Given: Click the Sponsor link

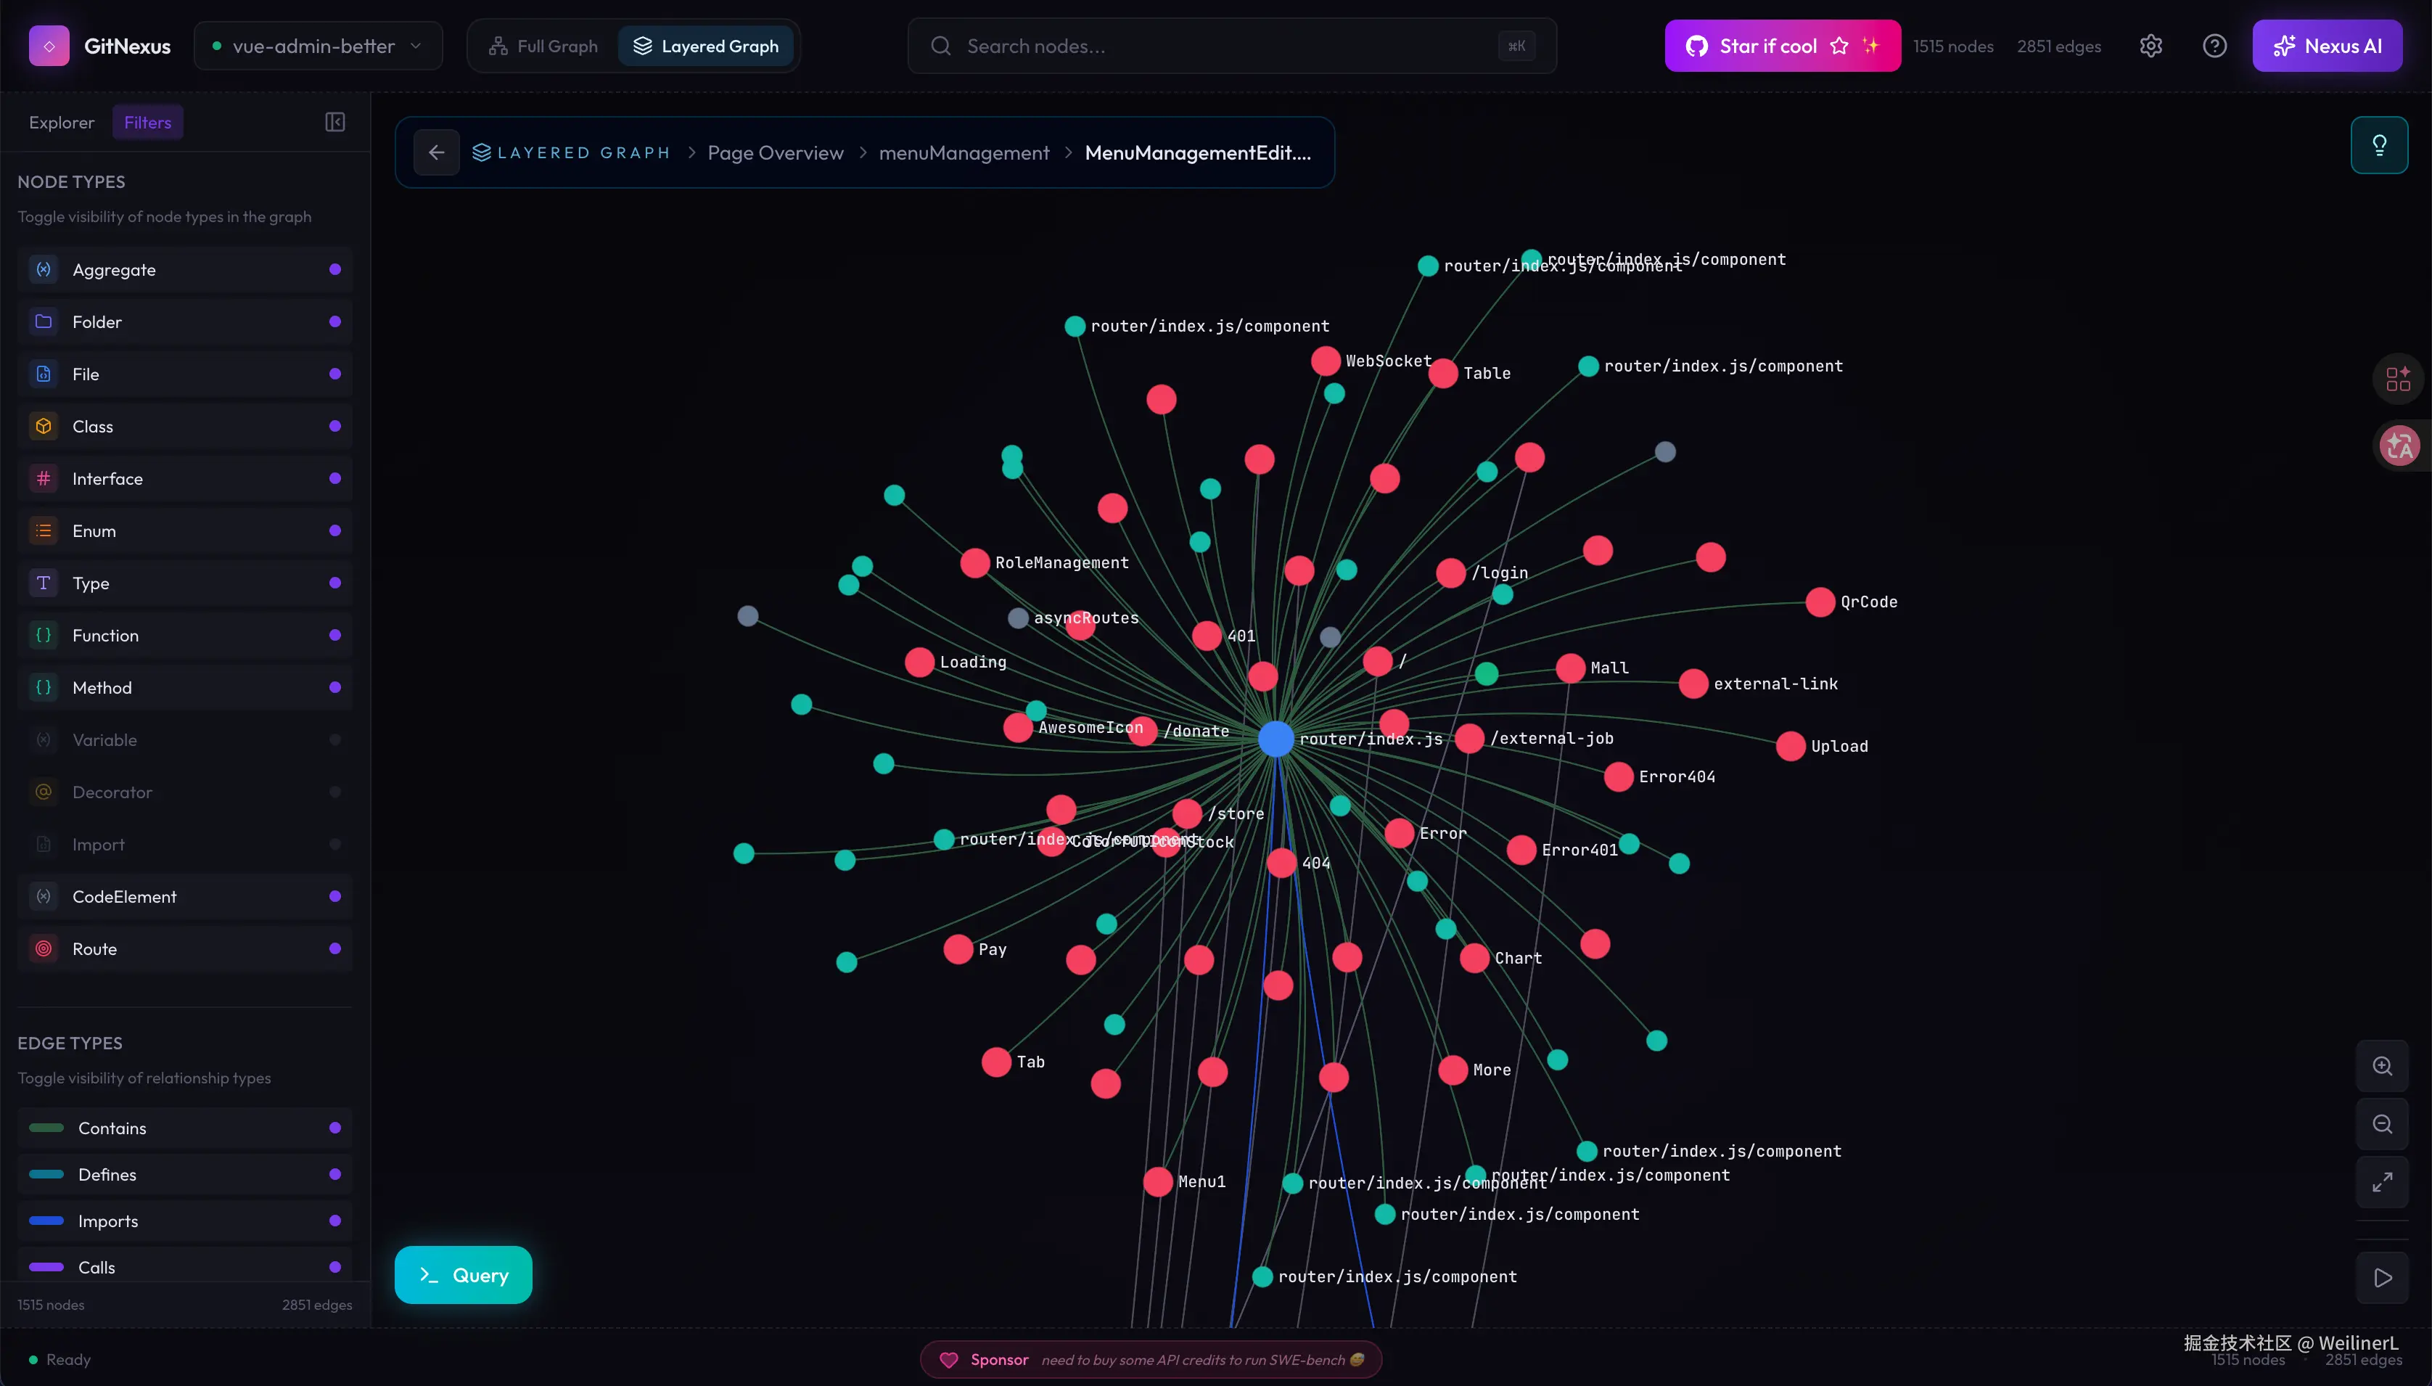Looking at the screenshot, I should [1151, 1359].
